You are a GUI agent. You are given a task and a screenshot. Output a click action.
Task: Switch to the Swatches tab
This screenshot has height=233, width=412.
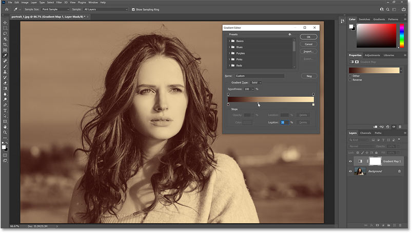pos(364,19)
